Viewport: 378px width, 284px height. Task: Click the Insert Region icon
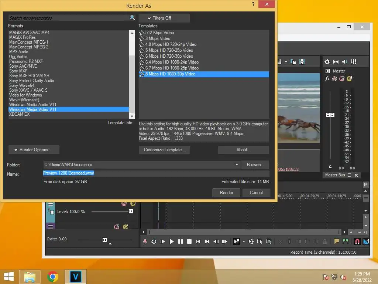point(346,241)
